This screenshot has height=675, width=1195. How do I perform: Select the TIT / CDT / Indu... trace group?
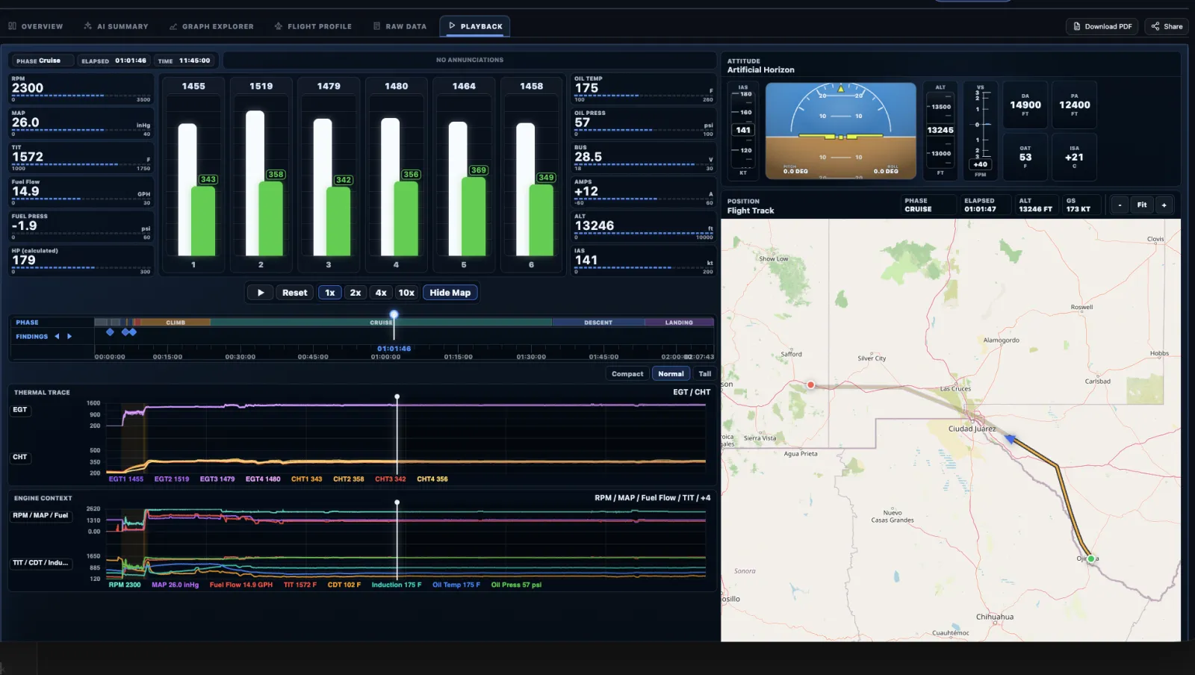click(x=40, y=563)
